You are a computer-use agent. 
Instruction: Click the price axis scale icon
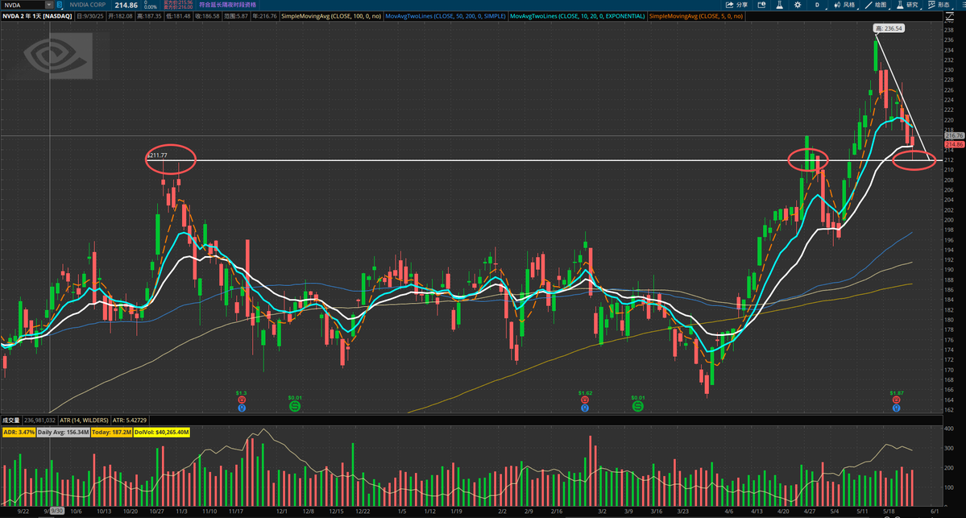pos(949,17)
